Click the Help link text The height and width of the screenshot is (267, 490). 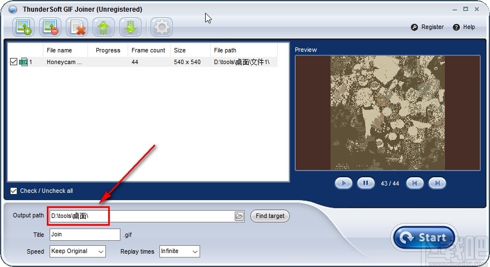[469, 27]
